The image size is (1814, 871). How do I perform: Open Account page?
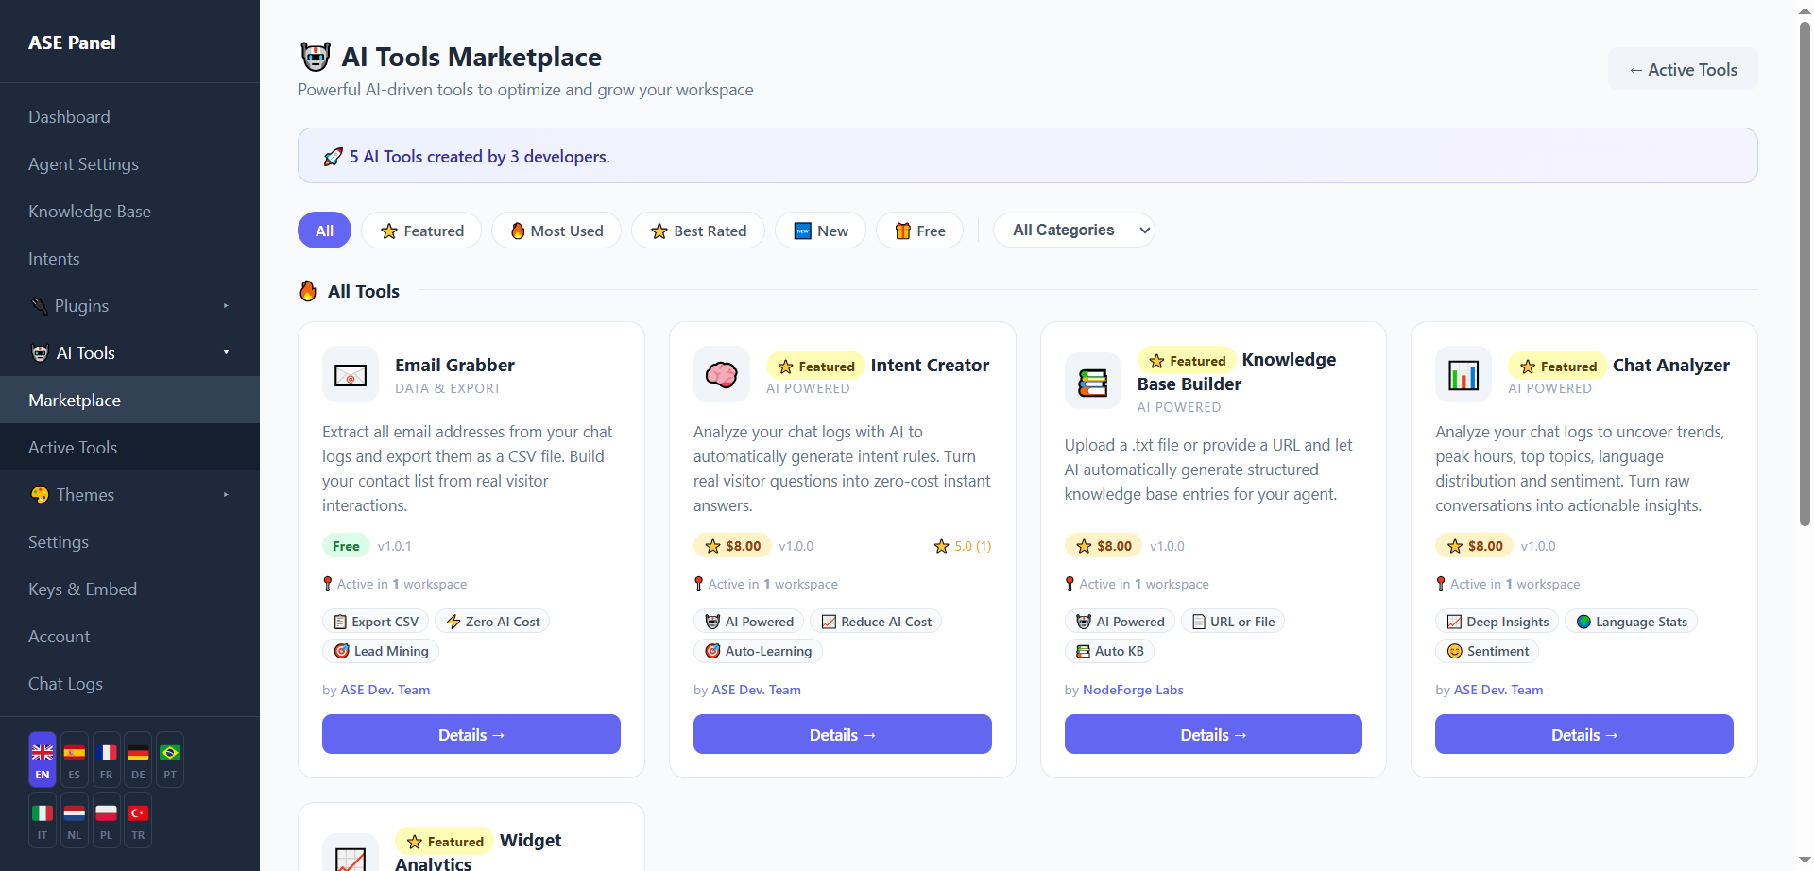[129, 637]
